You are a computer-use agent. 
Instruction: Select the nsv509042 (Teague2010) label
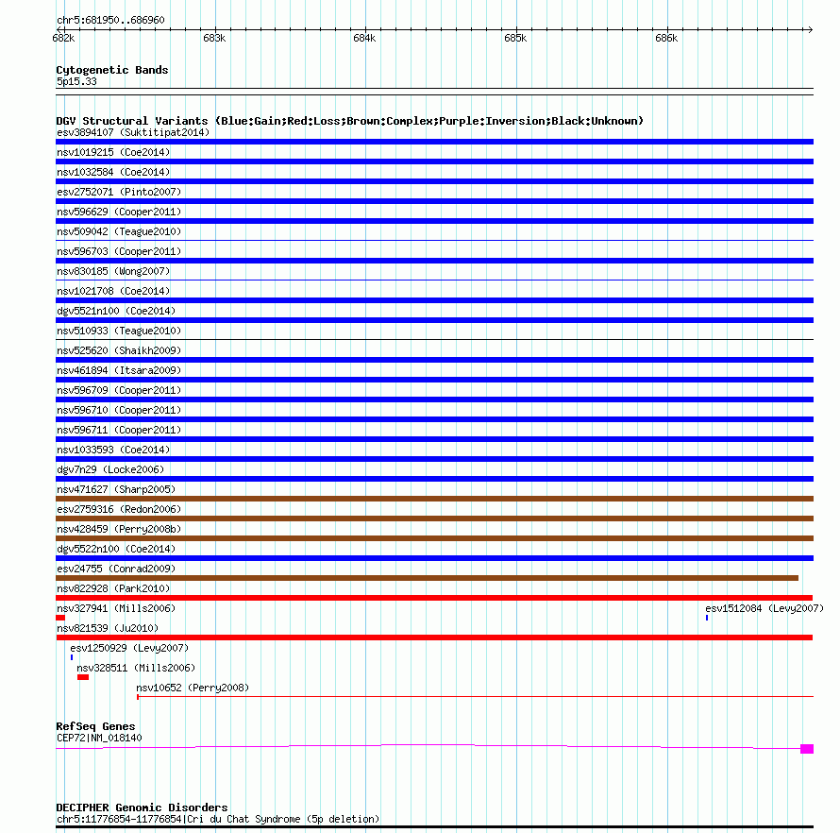click(x=119, y=231)
